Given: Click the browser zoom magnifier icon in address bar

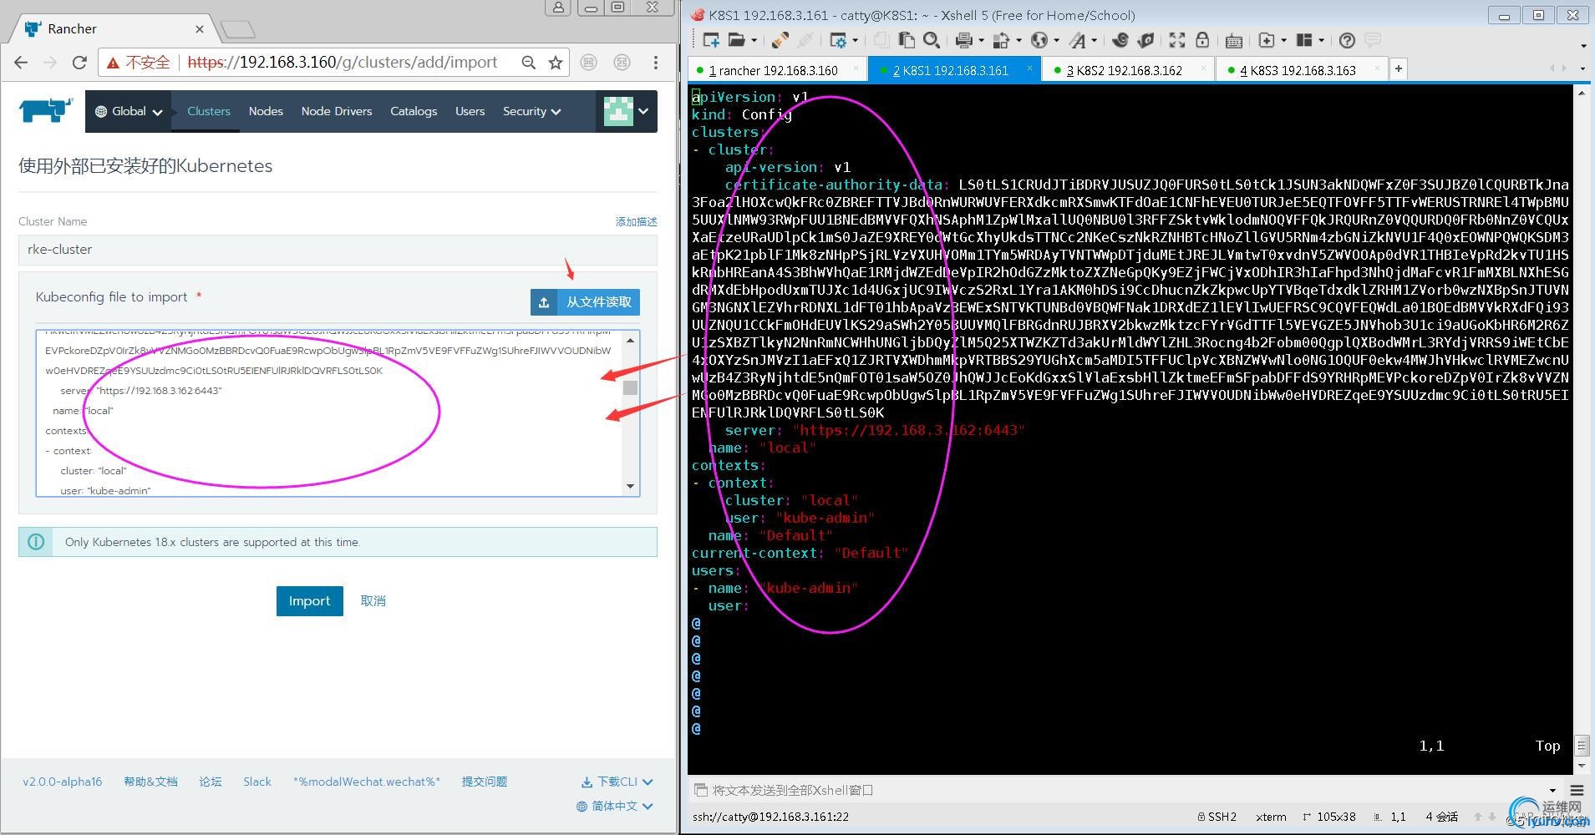Looking at the screenshot, I should [528, 63].
